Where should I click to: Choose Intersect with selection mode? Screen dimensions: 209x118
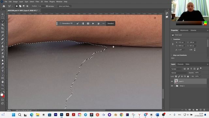27,6
